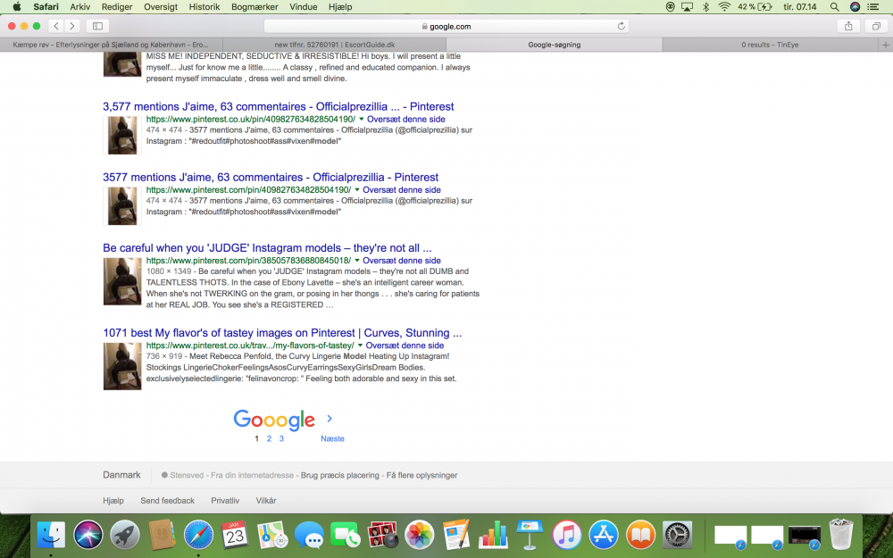The image size is (893, 558).
Task: Open the Rediger menu
Action: (x=117, y=7)
